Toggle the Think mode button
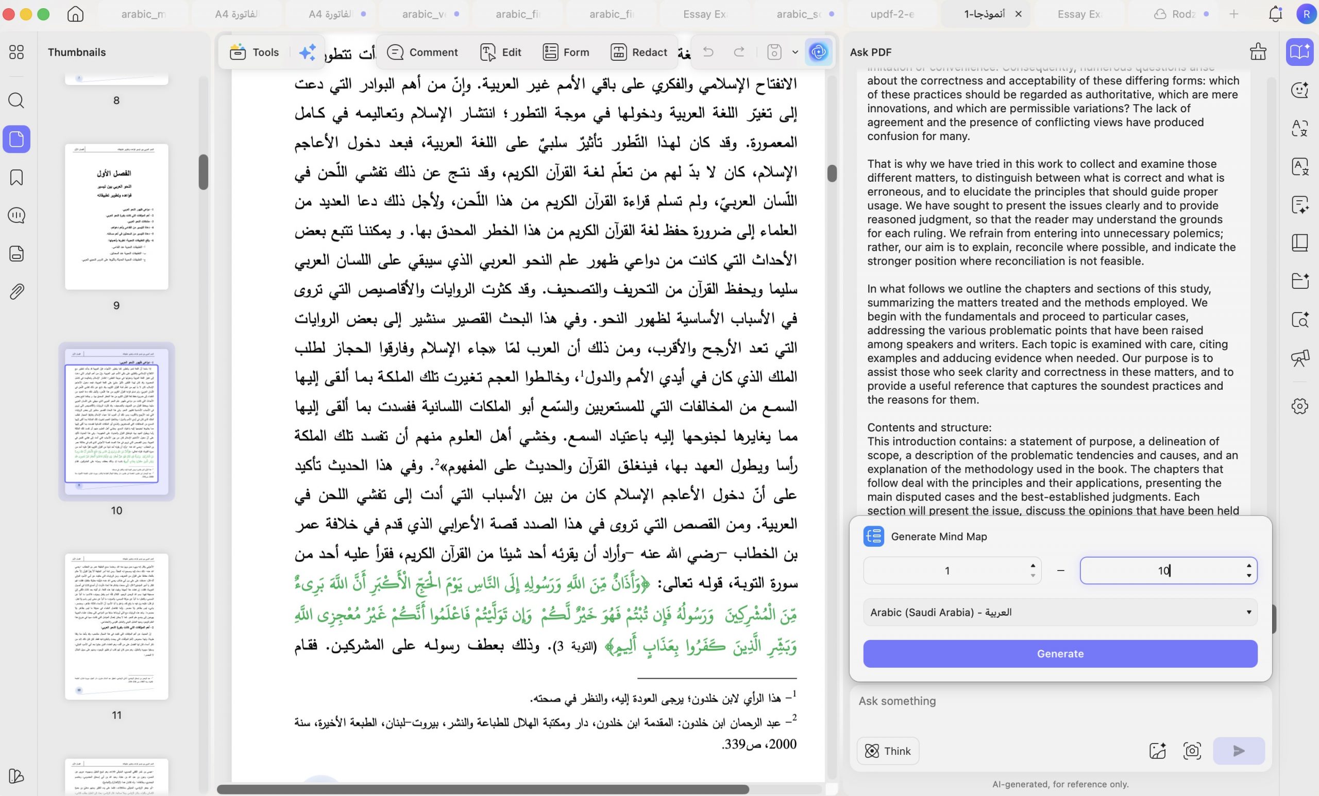This screenshot has height=796, width=1319. coord(888,751)
